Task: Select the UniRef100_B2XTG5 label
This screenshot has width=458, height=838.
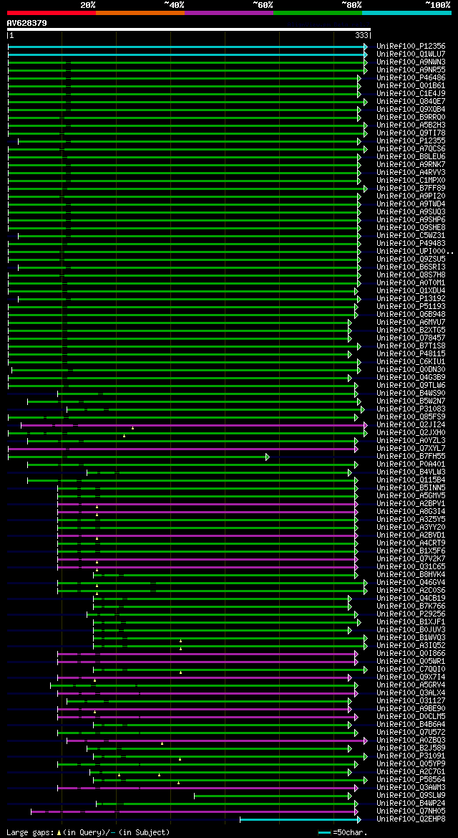Action: pos(411,330)
